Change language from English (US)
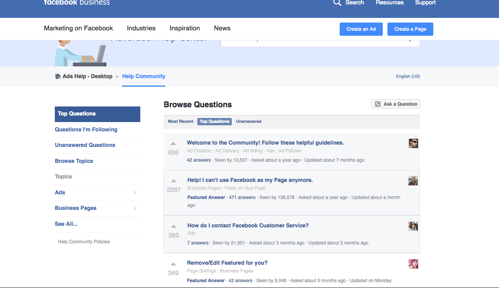 [x=408, y=76]
